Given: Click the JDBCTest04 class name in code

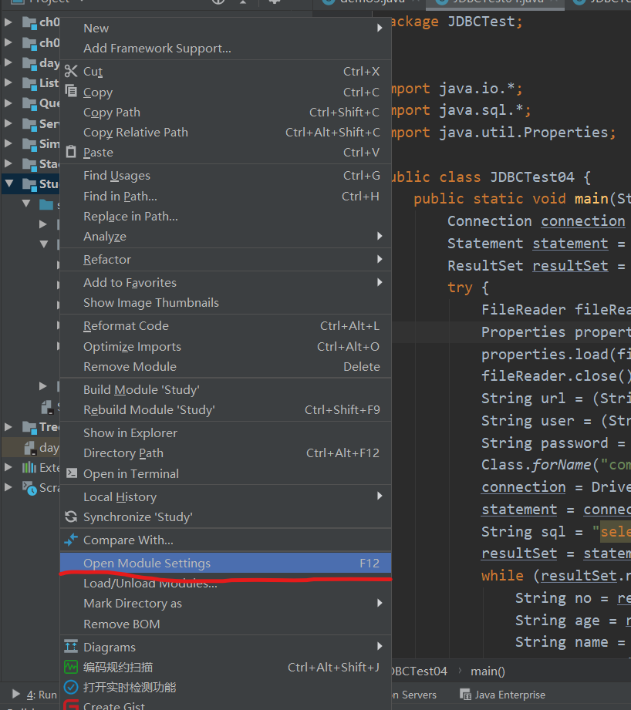Looking at the screenshot, I should [531, 177].
